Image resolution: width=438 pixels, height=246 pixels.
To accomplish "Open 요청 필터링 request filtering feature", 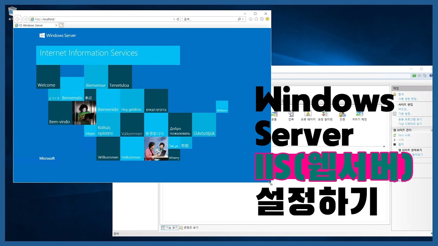I will click(325, 116).
